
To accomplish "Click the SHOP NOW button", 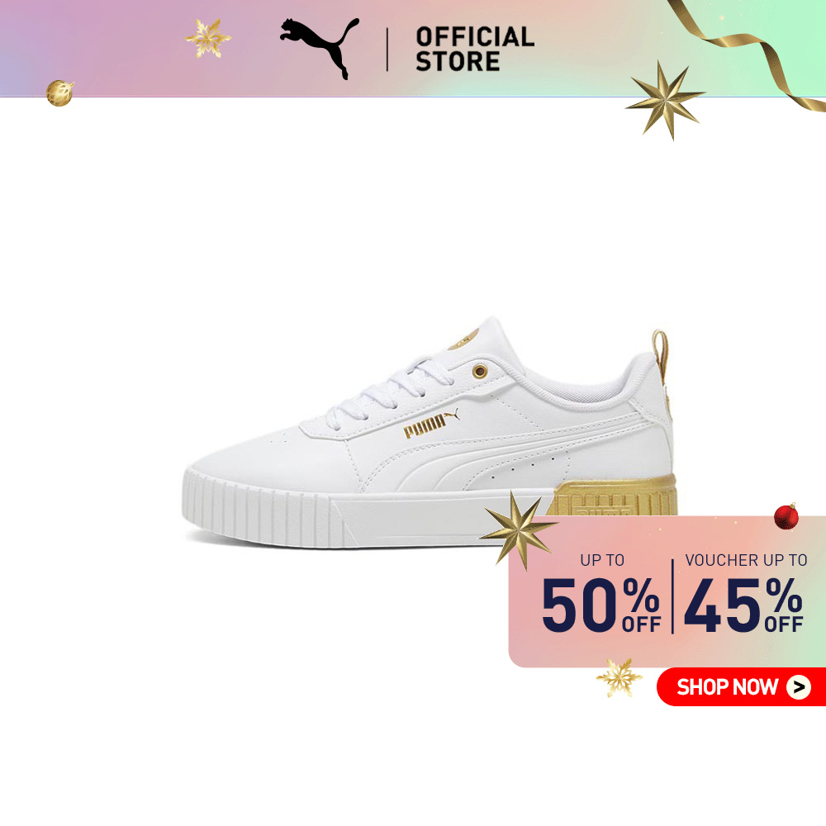I will [741, 686].
